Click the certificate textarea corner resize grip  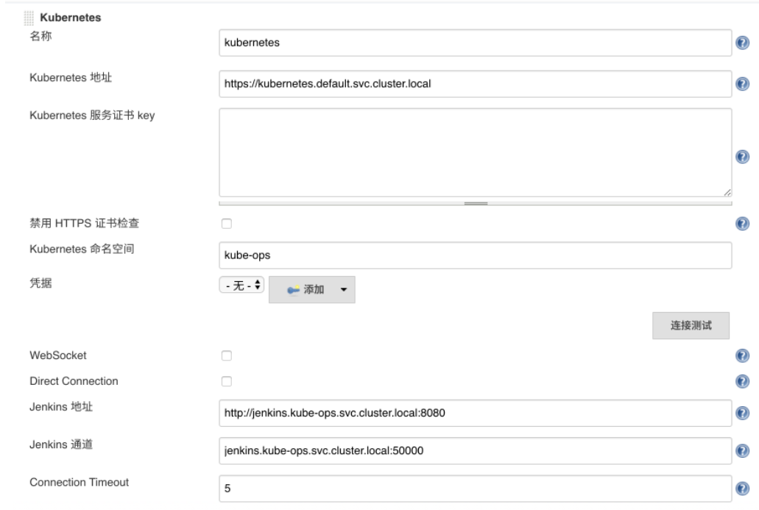pos(727,193)
